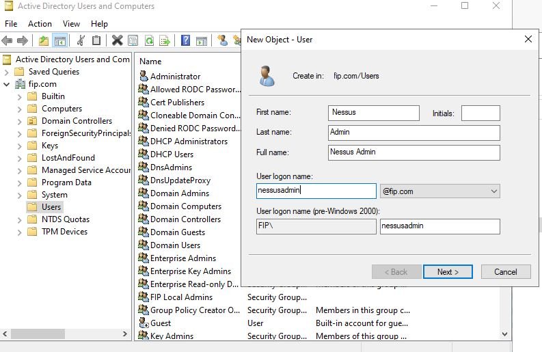Click the Last name field
Screen dimensions: 542x352
(x=414, y=133)
